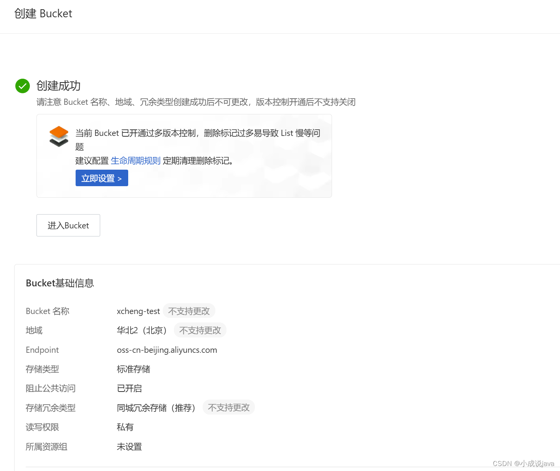Viewport: 560px width, 471px height.
Task: Click the 不支持更改 tag beside 同城冗余存储
Action: point(228,407)
